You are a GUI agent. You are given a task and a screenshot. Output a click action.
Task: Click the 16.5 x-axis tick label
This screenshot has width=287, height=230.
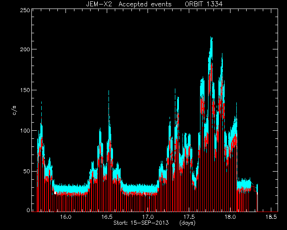click(107, 217)
